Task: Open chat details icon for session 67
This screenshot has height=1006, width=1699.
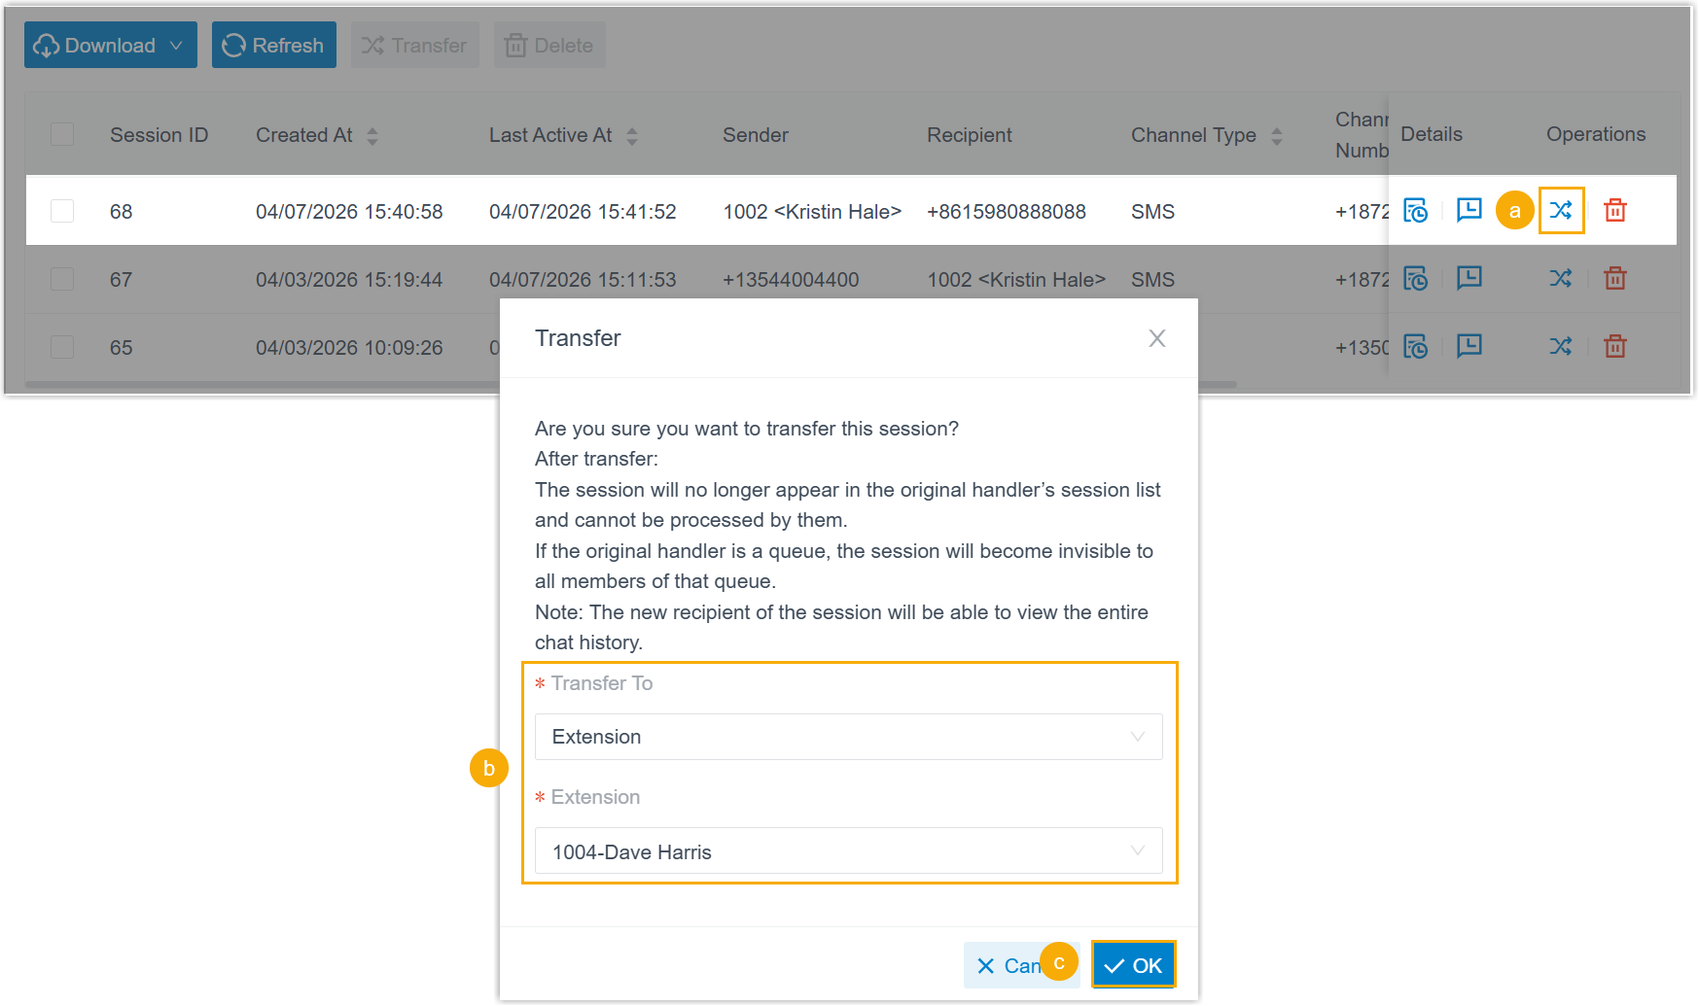Action: 1469,279
